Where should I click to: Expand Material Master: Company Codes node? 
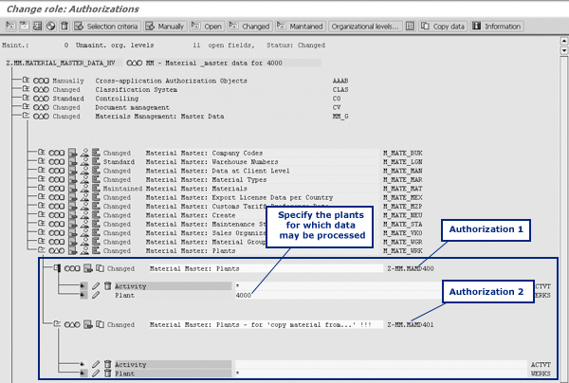(x=42, y=152)
